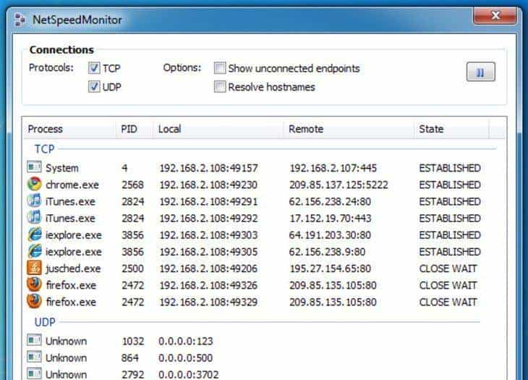Click PID 1032 in UDP list
Viewport: 528px width, 380px height.
[132, 341]
